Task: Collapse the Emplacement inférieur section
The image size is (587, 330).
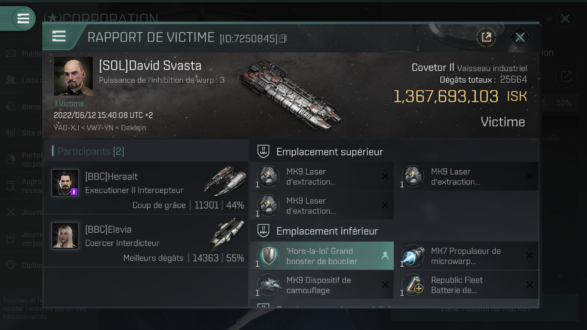Action: pos(263,231)
